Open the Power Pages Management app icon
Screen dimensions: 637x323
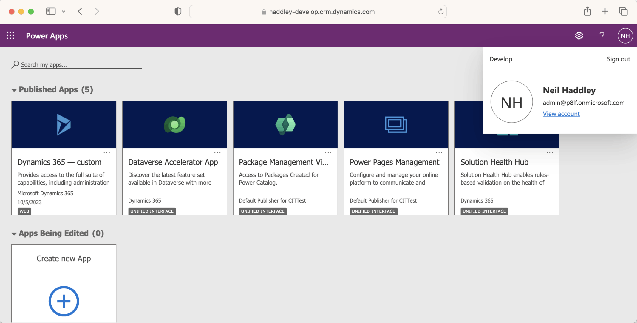pos(396,124)
